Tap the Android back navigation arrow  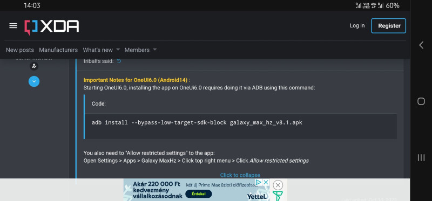[x=421, y=45]
